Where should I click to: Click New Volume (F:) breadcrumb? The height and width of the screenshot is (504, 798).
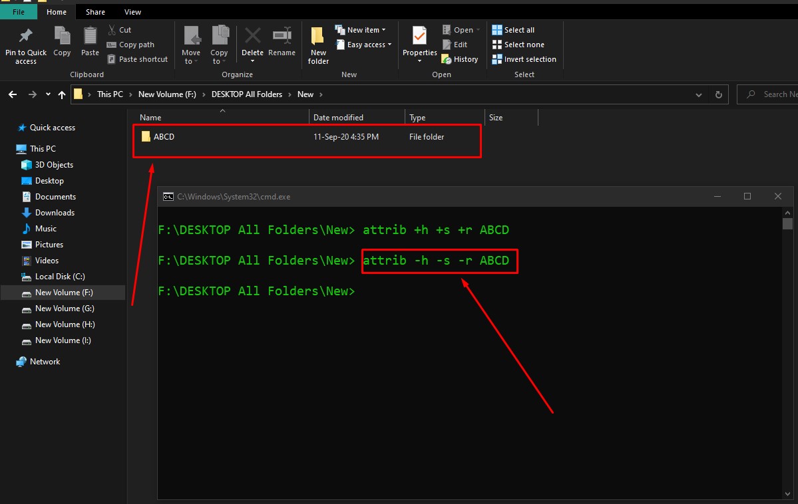[167, 94]
